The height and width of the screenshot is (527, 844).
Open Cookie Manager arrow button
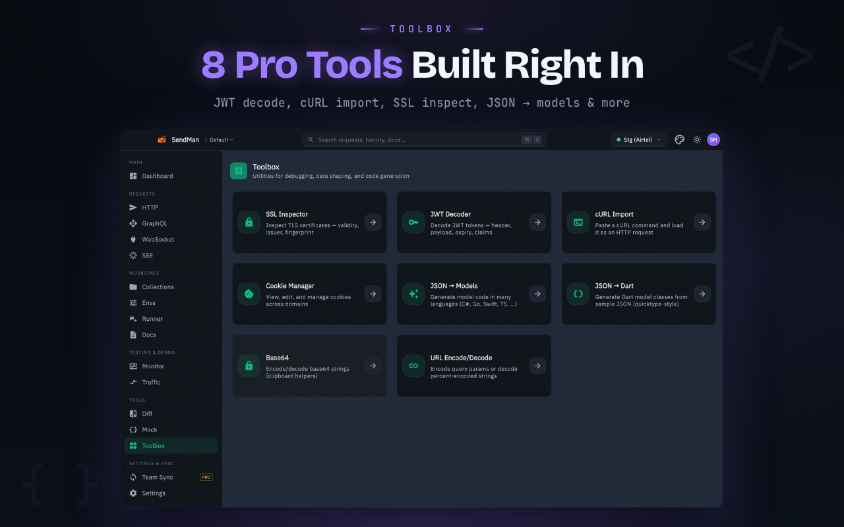(x=373, y=294)
